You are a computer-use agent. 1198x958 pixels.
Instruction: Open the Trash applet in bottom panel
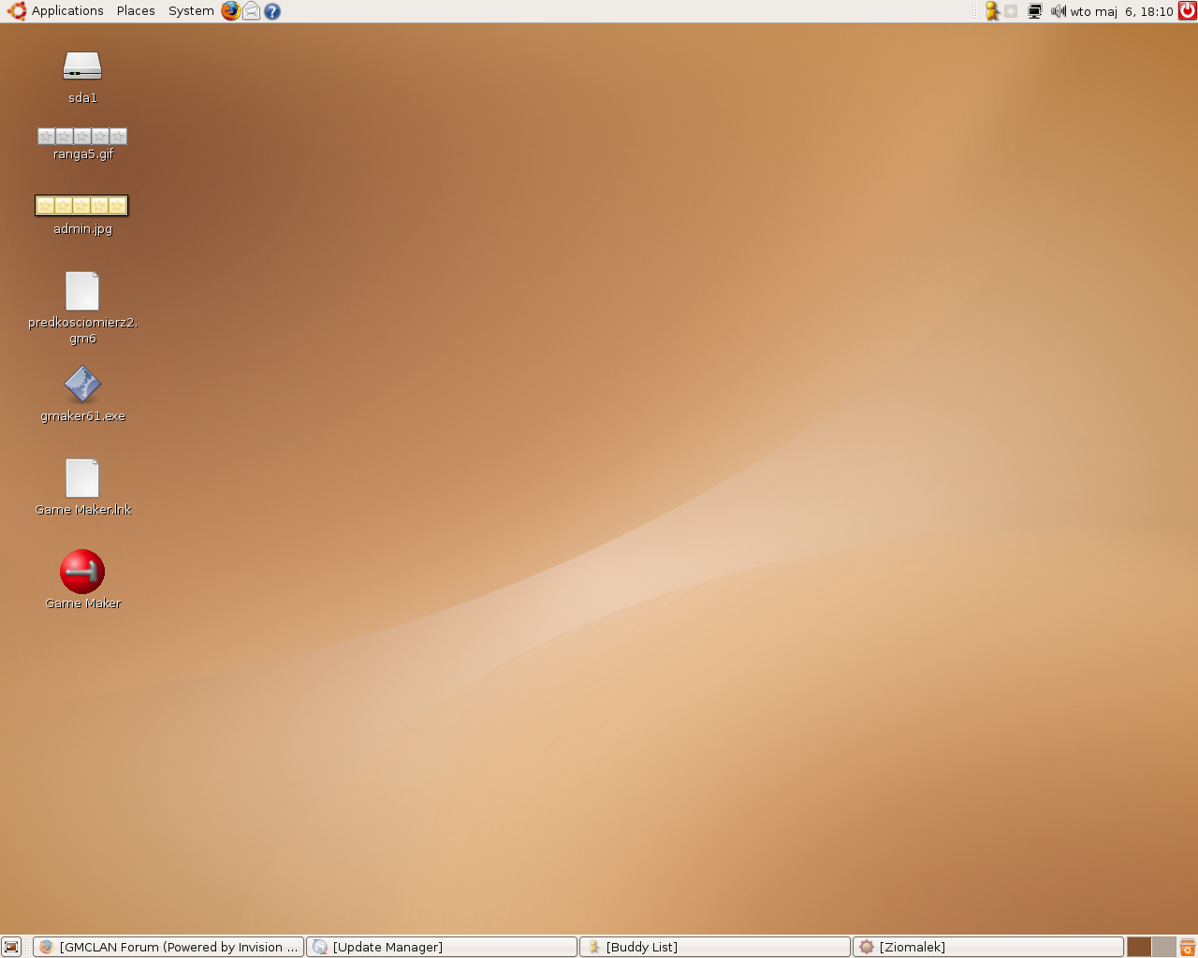1187,947
